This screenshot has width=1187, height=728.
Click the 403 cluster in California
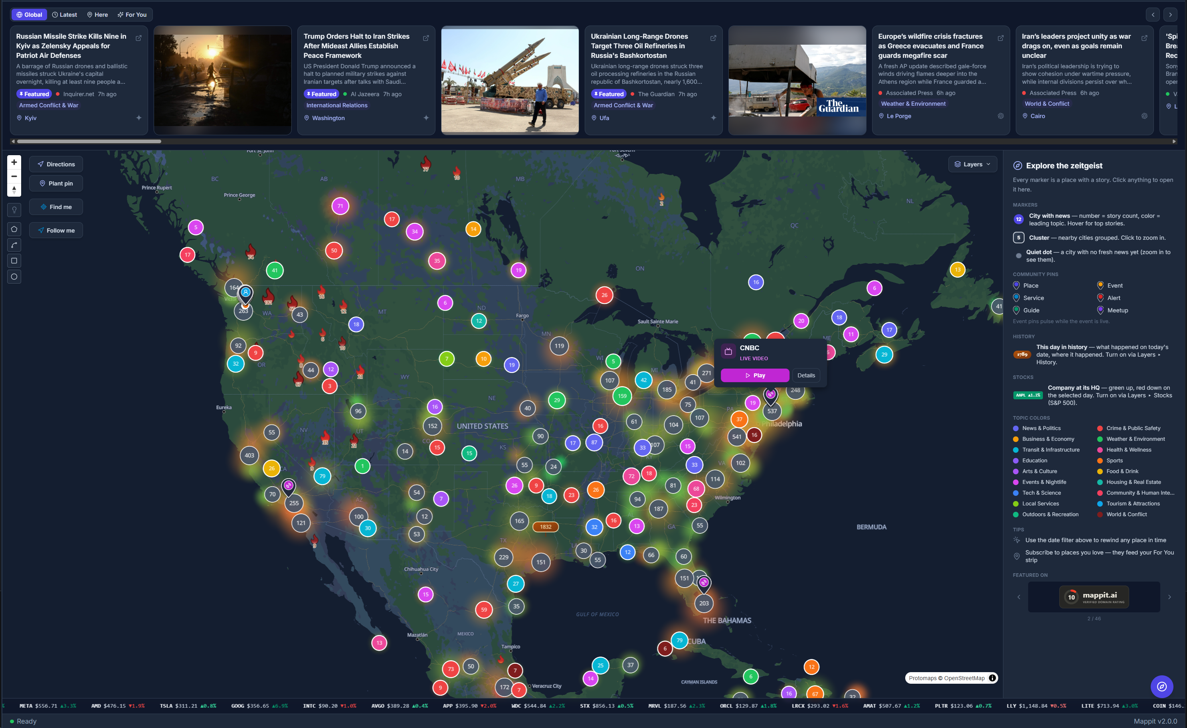click(x=249, y=456)
